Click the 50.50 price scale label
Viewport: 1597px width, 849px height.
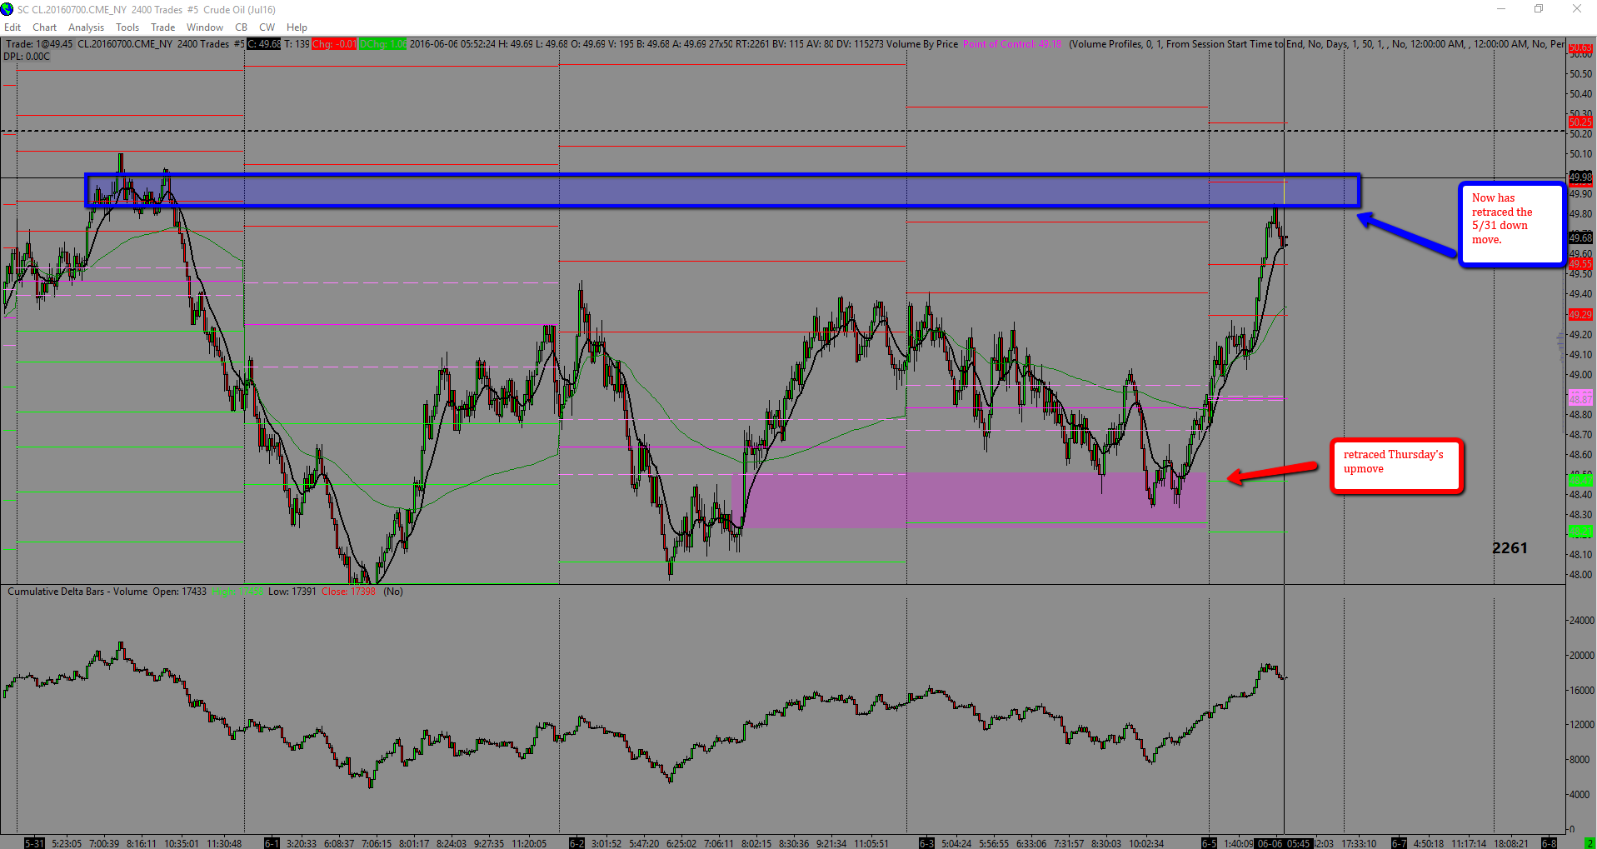(x=1580, y=74)
